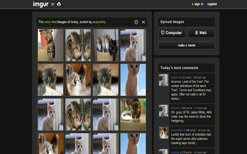Open the raised-paws kitten thumbnail in second row
This screenshot has width=247, height=154.
78,80
